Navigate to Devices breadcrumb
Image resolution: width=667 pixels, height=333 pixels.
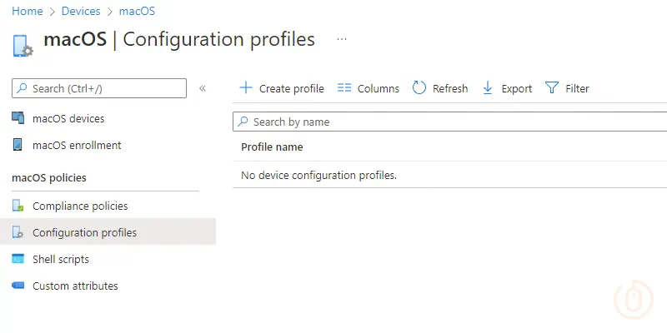pos(81,12)
